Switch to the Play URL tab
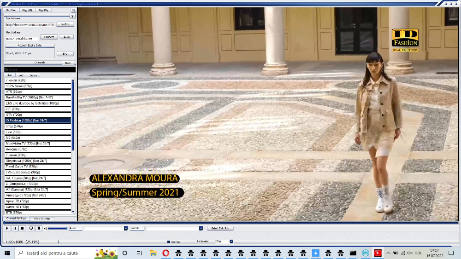 pyautogui.click(x=27, y=10)
